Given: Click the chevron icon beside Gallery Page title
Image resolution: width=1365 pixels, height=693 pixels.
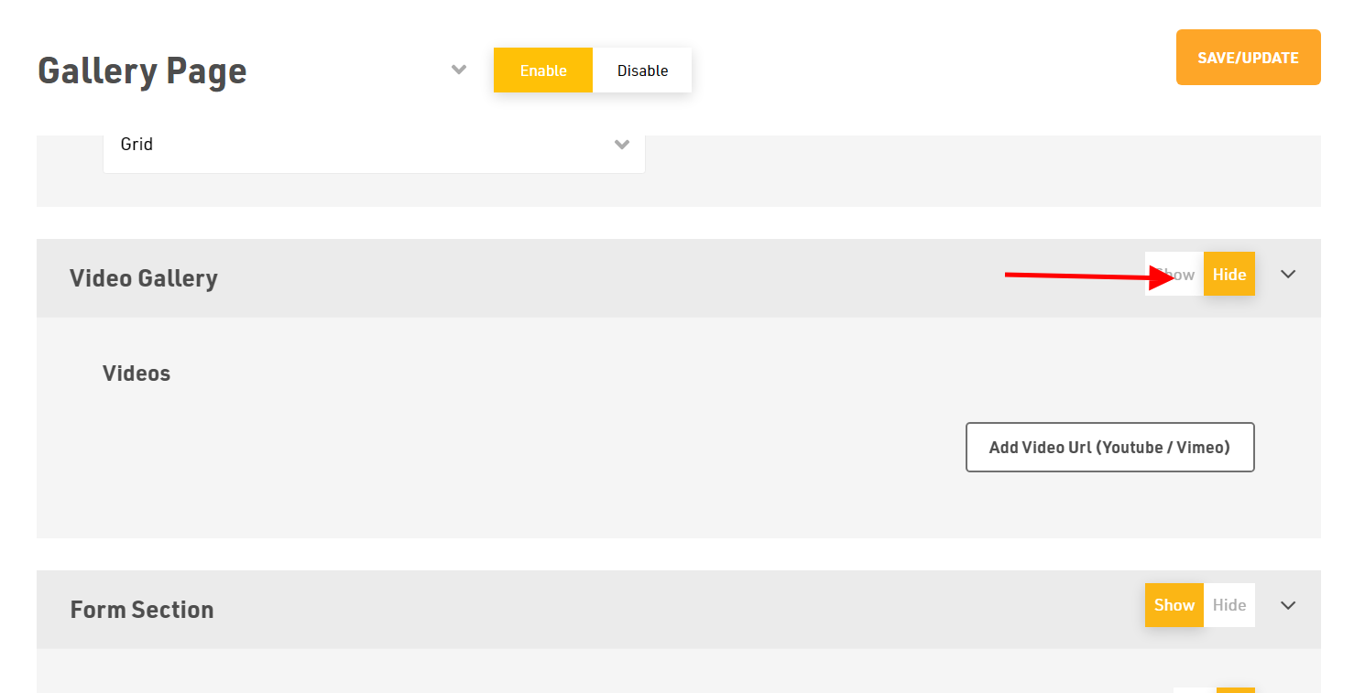Looking at the screenshot, I should click(459, 70).
